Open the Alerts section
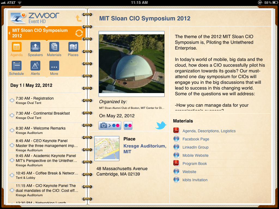279x209 pixels. click(x=35, y=68)
